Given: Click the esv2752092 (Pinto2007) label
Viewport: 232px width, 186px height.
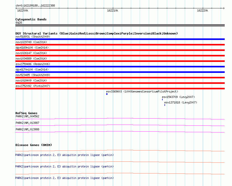Looking at the screenshot, I should [x=33, y=86].
